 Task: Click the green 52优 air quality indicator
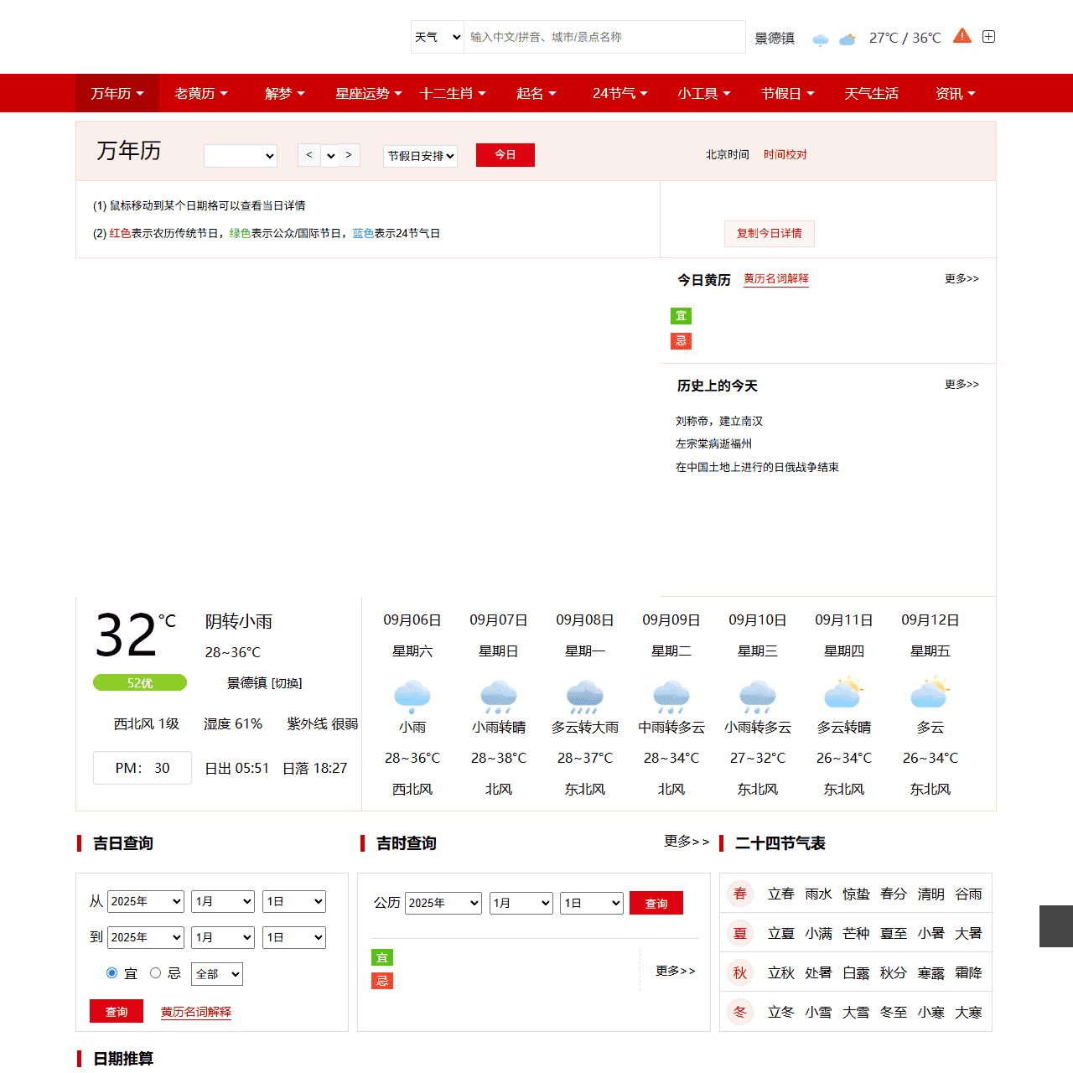(140, 682)
